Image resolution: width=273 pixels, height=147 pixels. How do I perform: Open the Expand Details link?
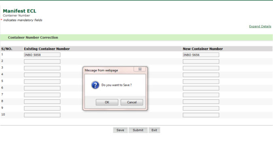260,26
